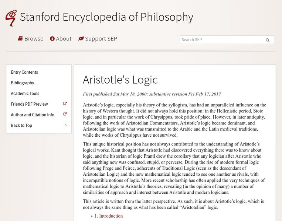Open the About menu
282x221 pixels.
click(64, 39)
